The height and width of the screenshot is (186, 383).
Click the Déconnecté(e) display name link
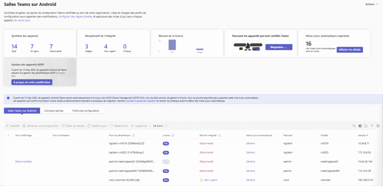tap(24, 162)
